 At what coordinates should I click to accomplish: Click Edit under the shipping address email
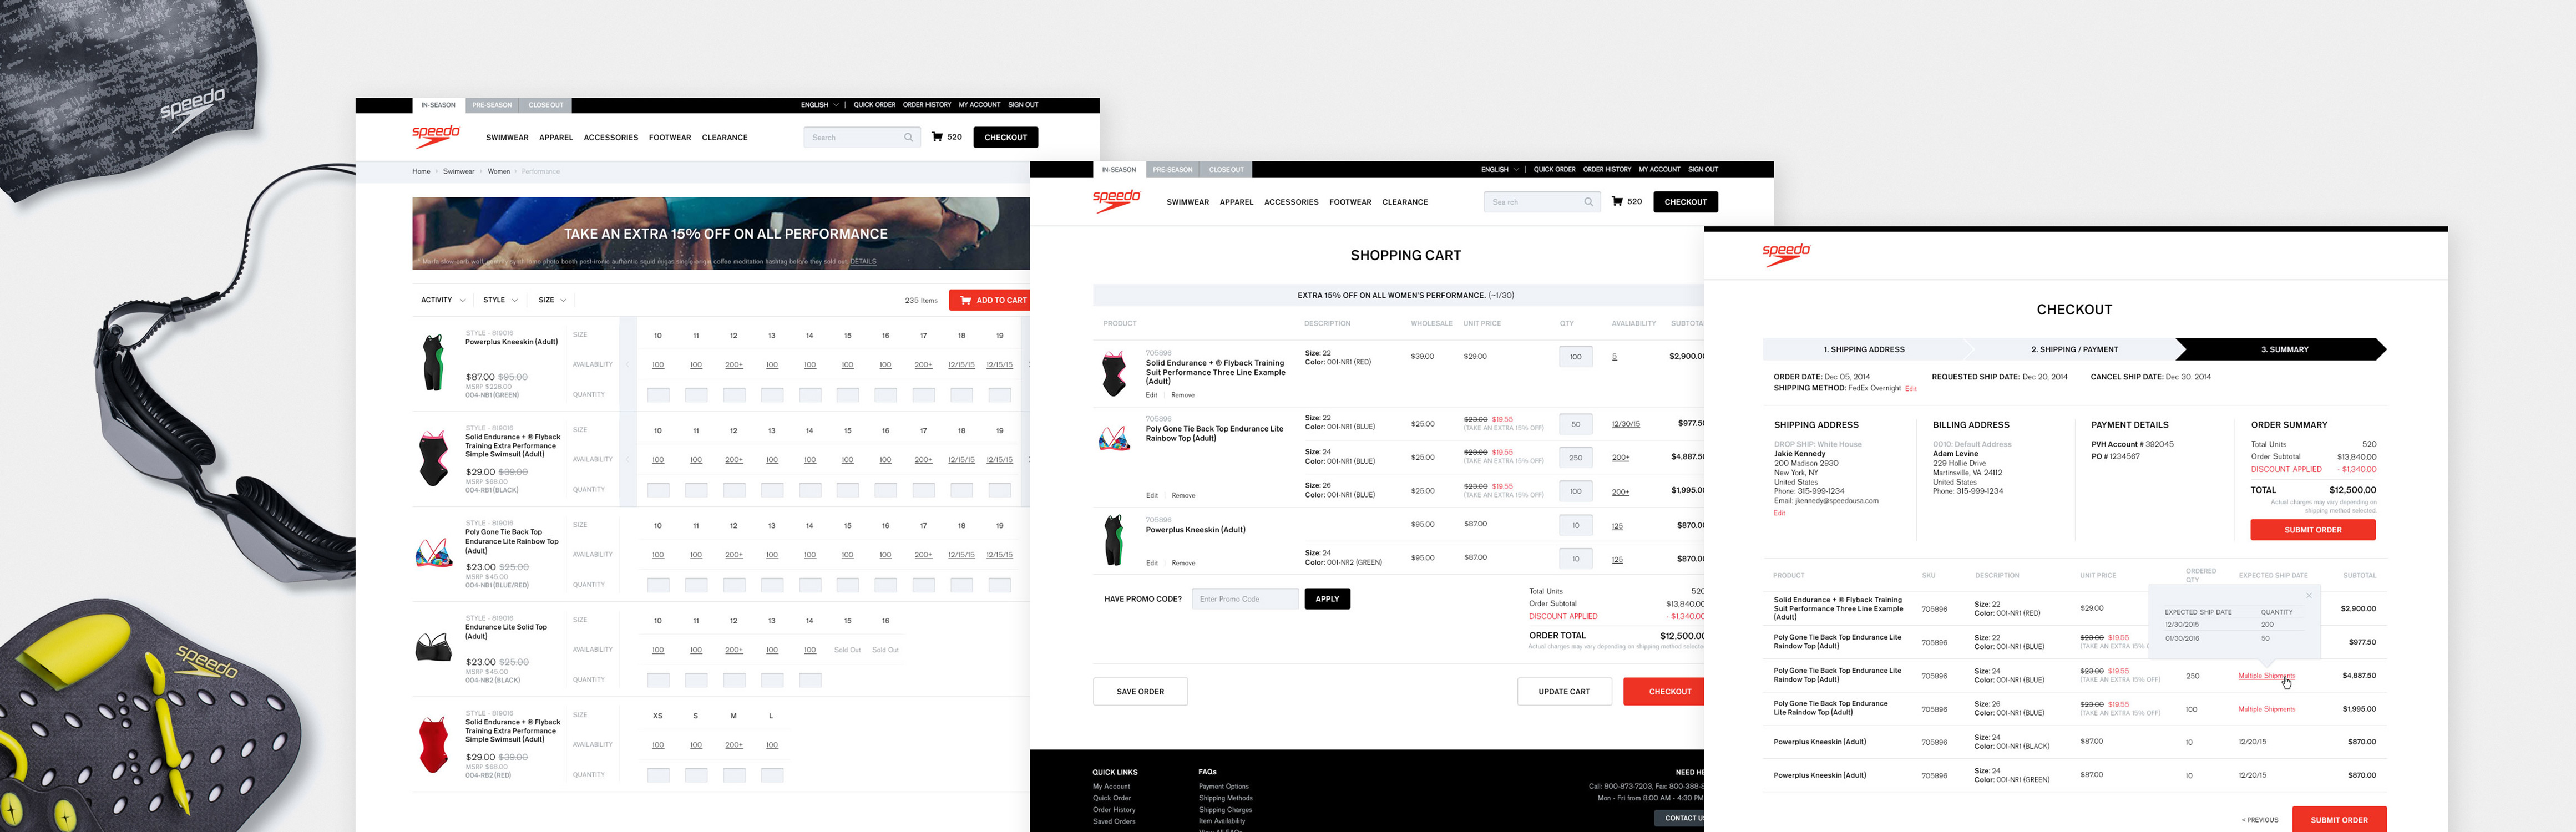pos(1779,513)
